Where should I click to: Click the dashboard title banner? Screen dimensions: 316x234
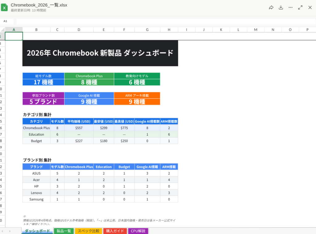100,53
